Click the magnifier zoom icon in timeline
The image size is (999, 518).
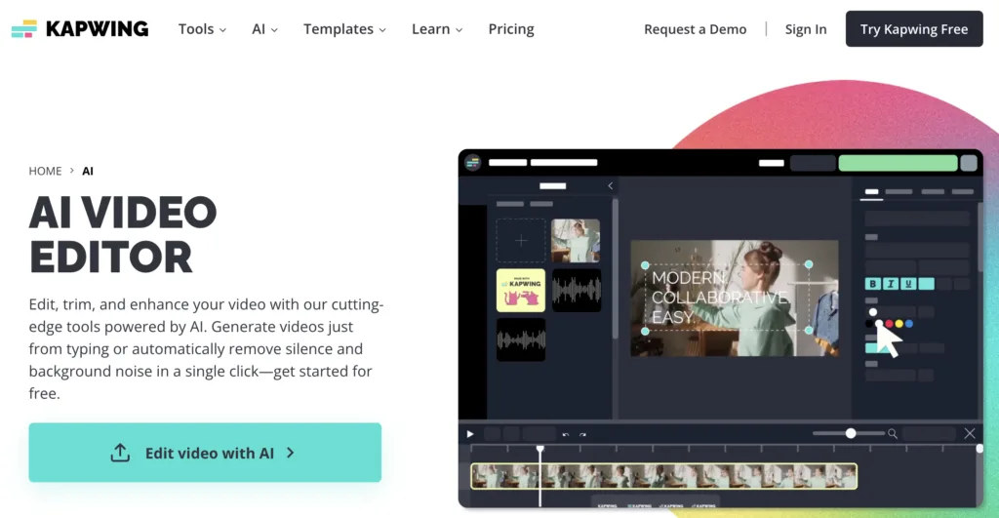(893, 434)
